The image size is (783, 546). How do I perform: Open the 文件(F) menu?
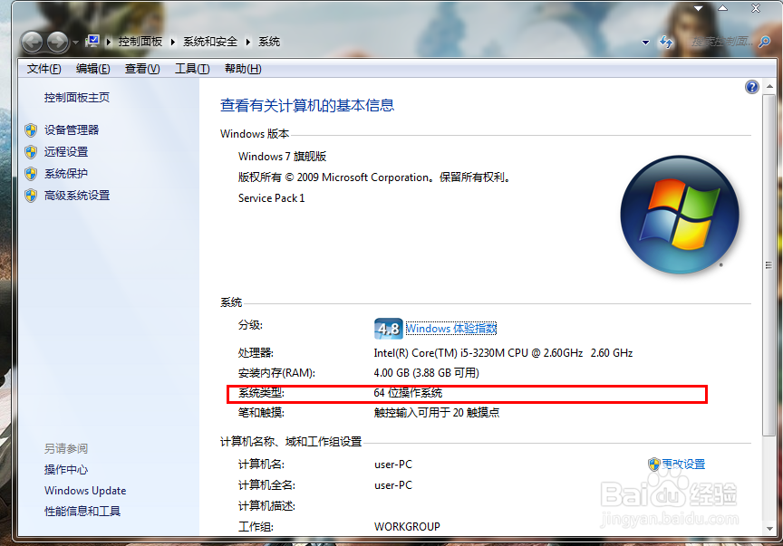(x=43, y=69)
